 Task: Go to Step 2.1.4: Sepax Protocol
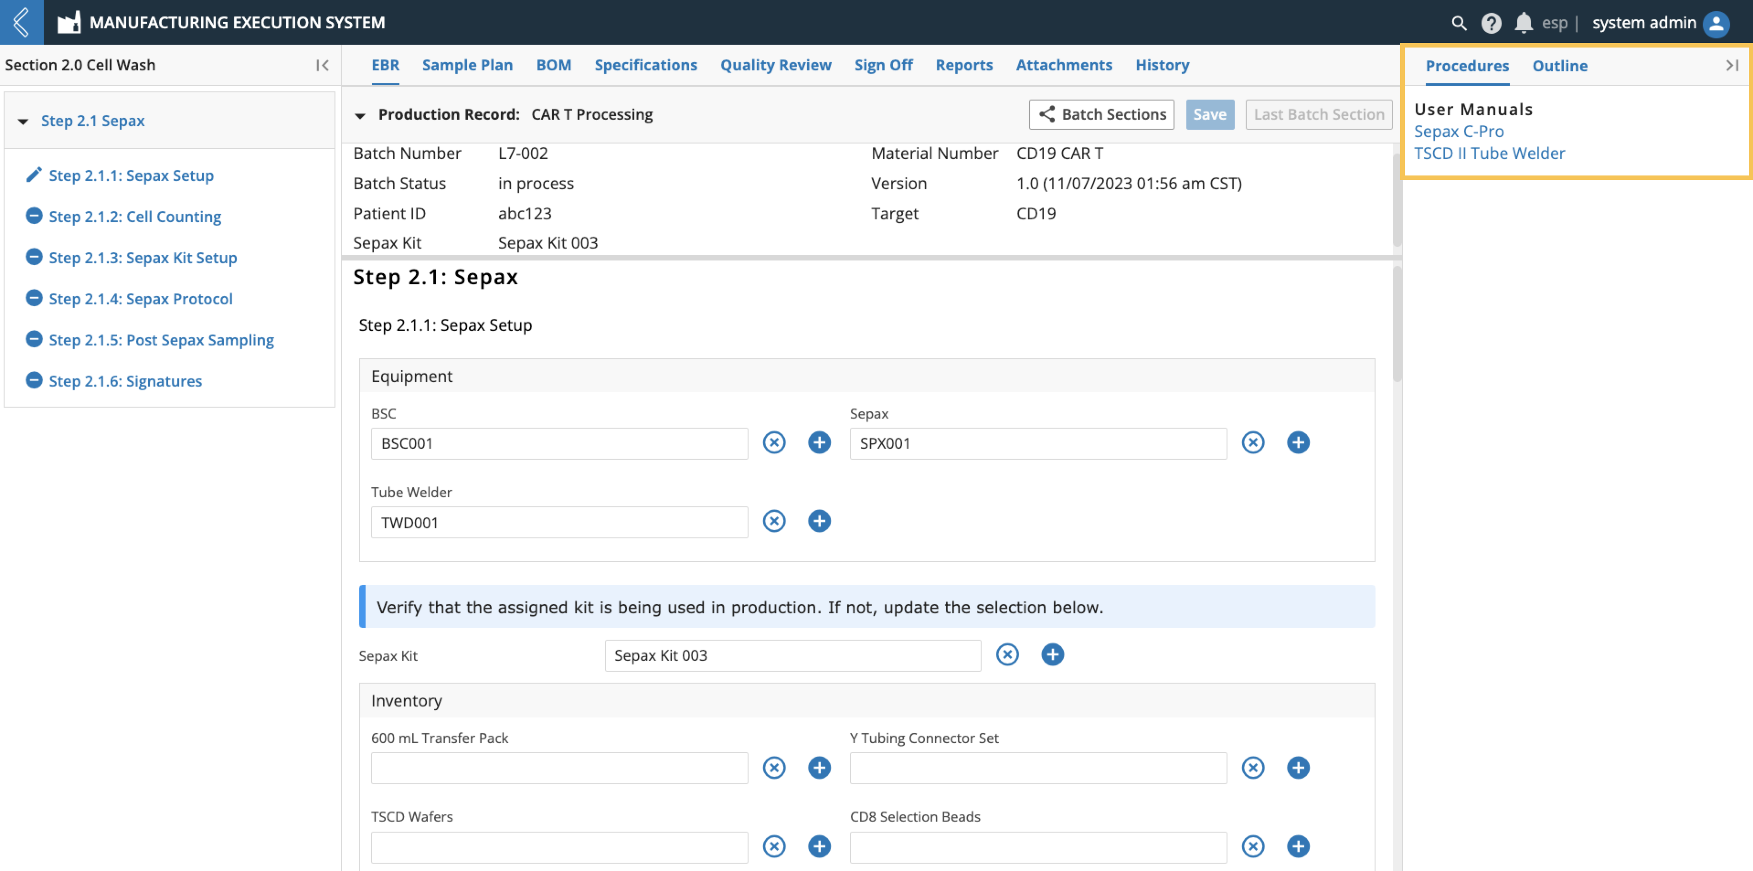pyautogui.click(x=141, y=299)
